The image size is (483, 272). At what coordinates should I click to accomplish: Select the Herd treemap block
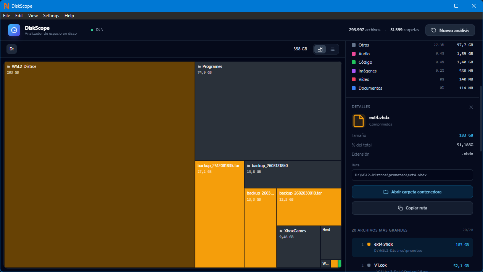(x=331, y=243)
